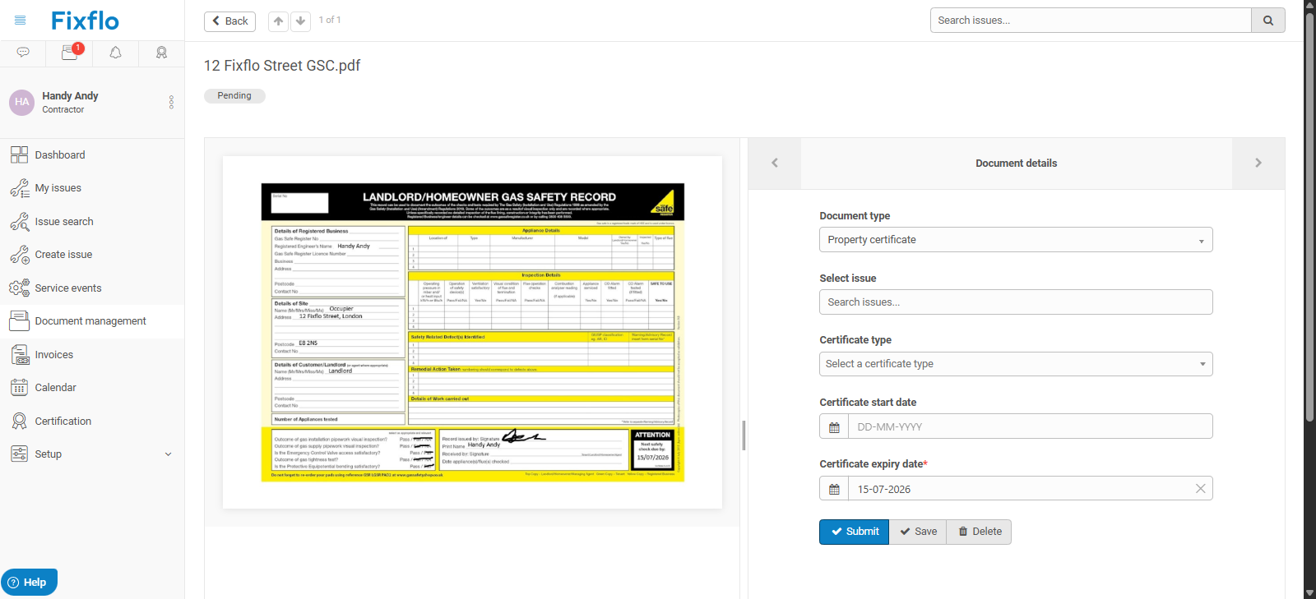Click the Fixflo logo
This screenshot has width=1316, height=599.
point(85,21)
